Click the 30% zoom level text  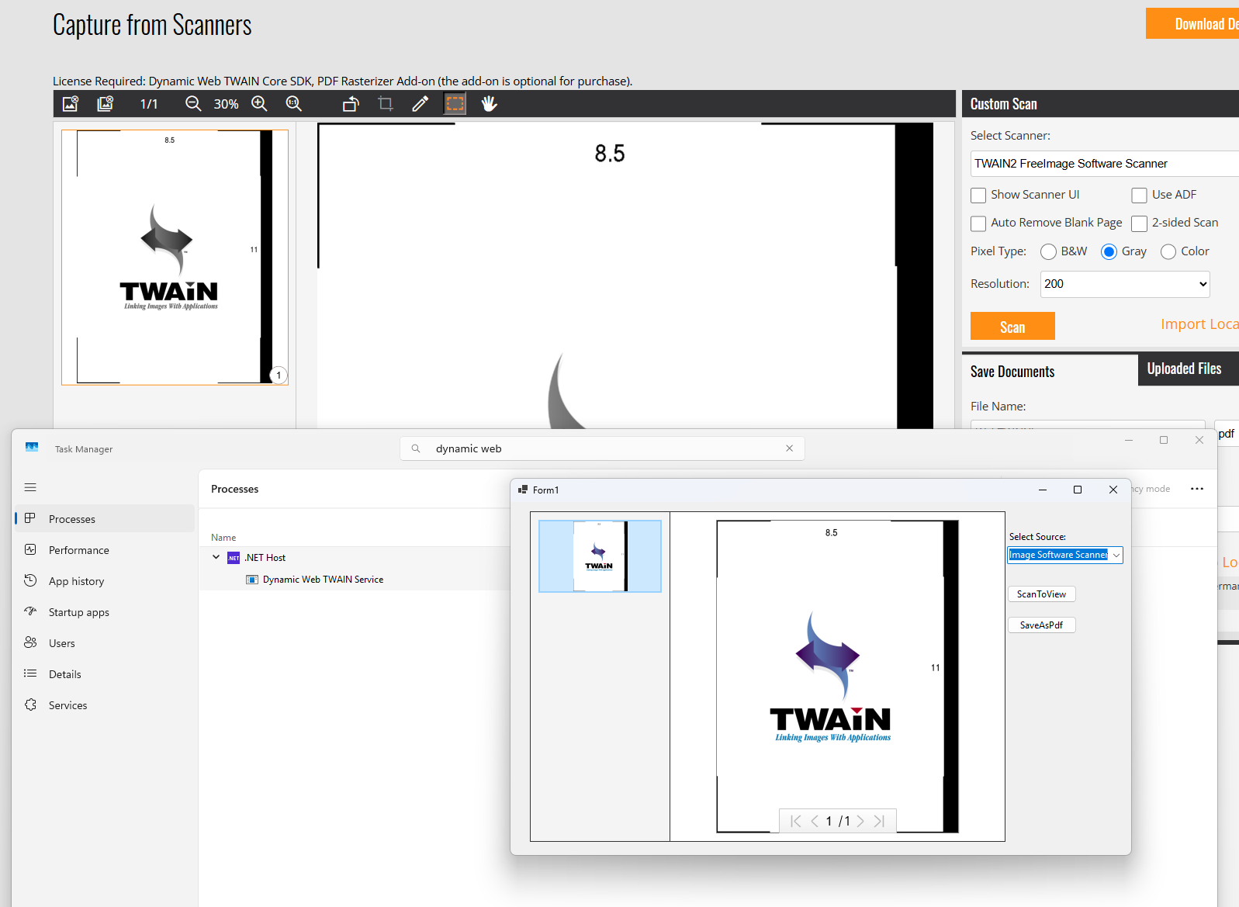(226, 104)
